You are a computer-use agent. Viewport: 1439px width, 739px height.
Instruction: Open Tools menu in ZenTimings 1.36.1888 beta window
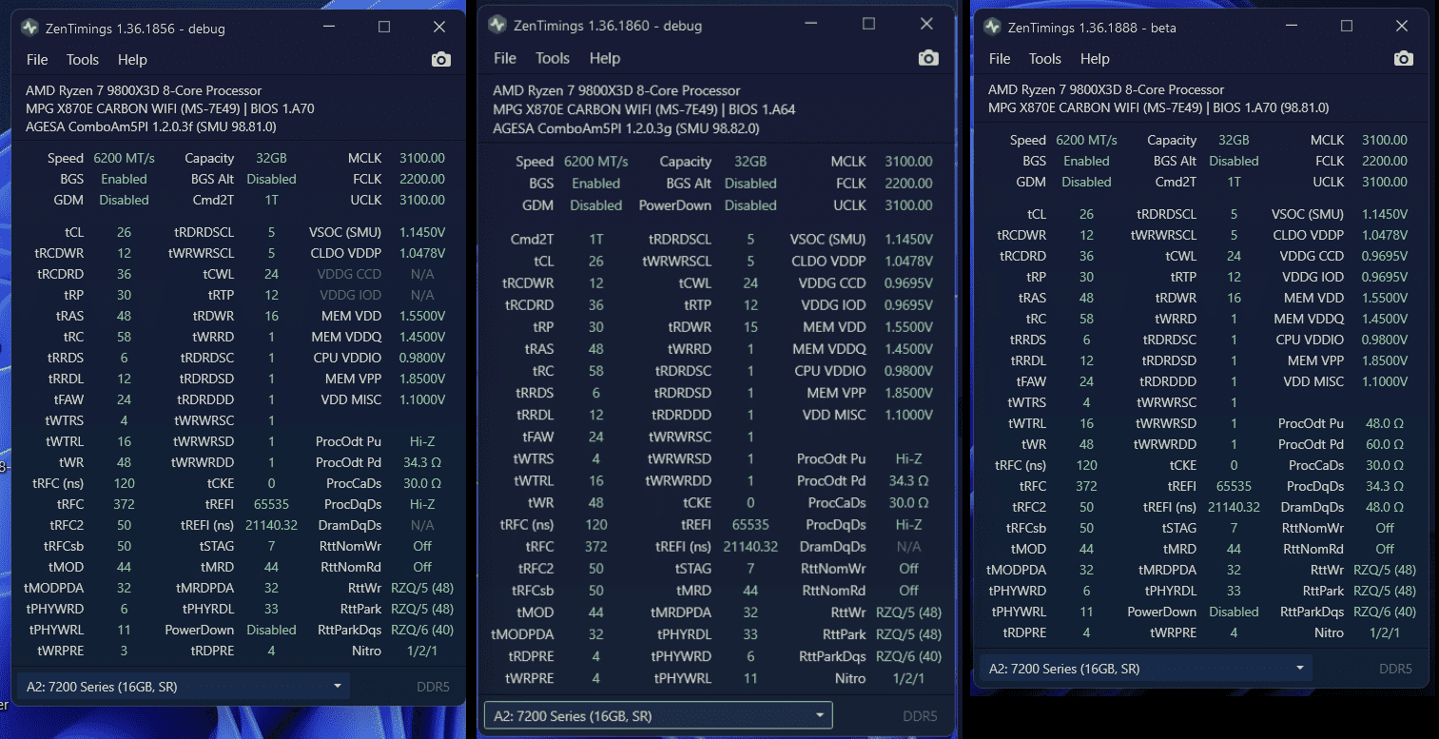1045,59
